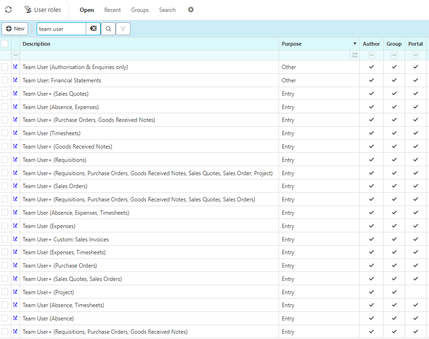429x339 pixels.
Task: Open edit icon for Team User+ (Project)
Action: [15, 292]
